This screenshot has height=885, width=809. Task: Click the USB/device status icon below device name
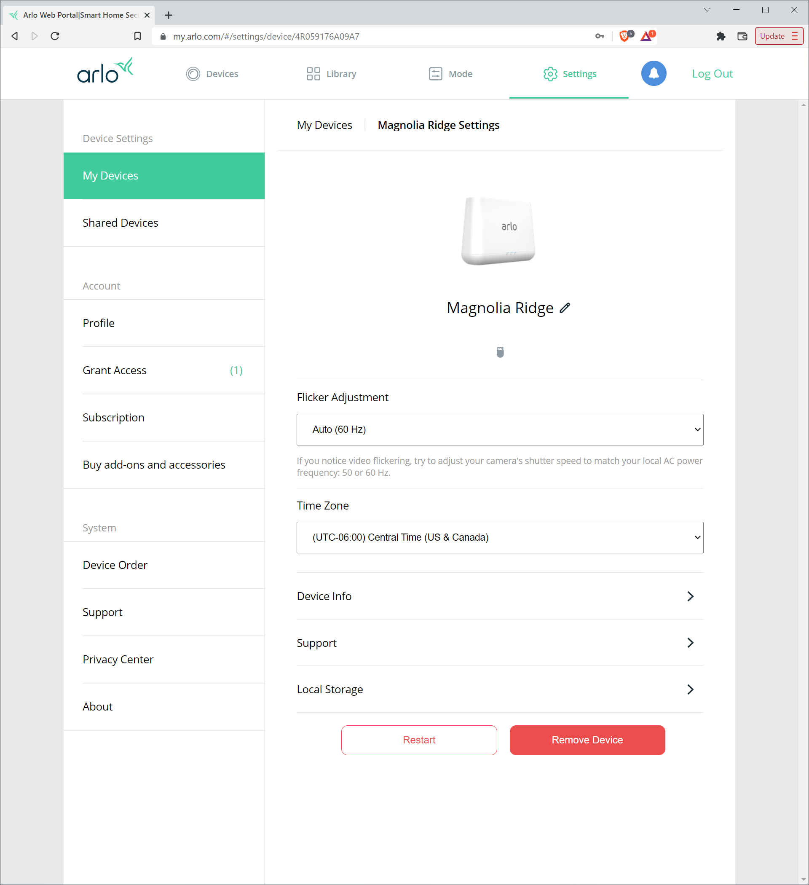(x=500, y=352)
